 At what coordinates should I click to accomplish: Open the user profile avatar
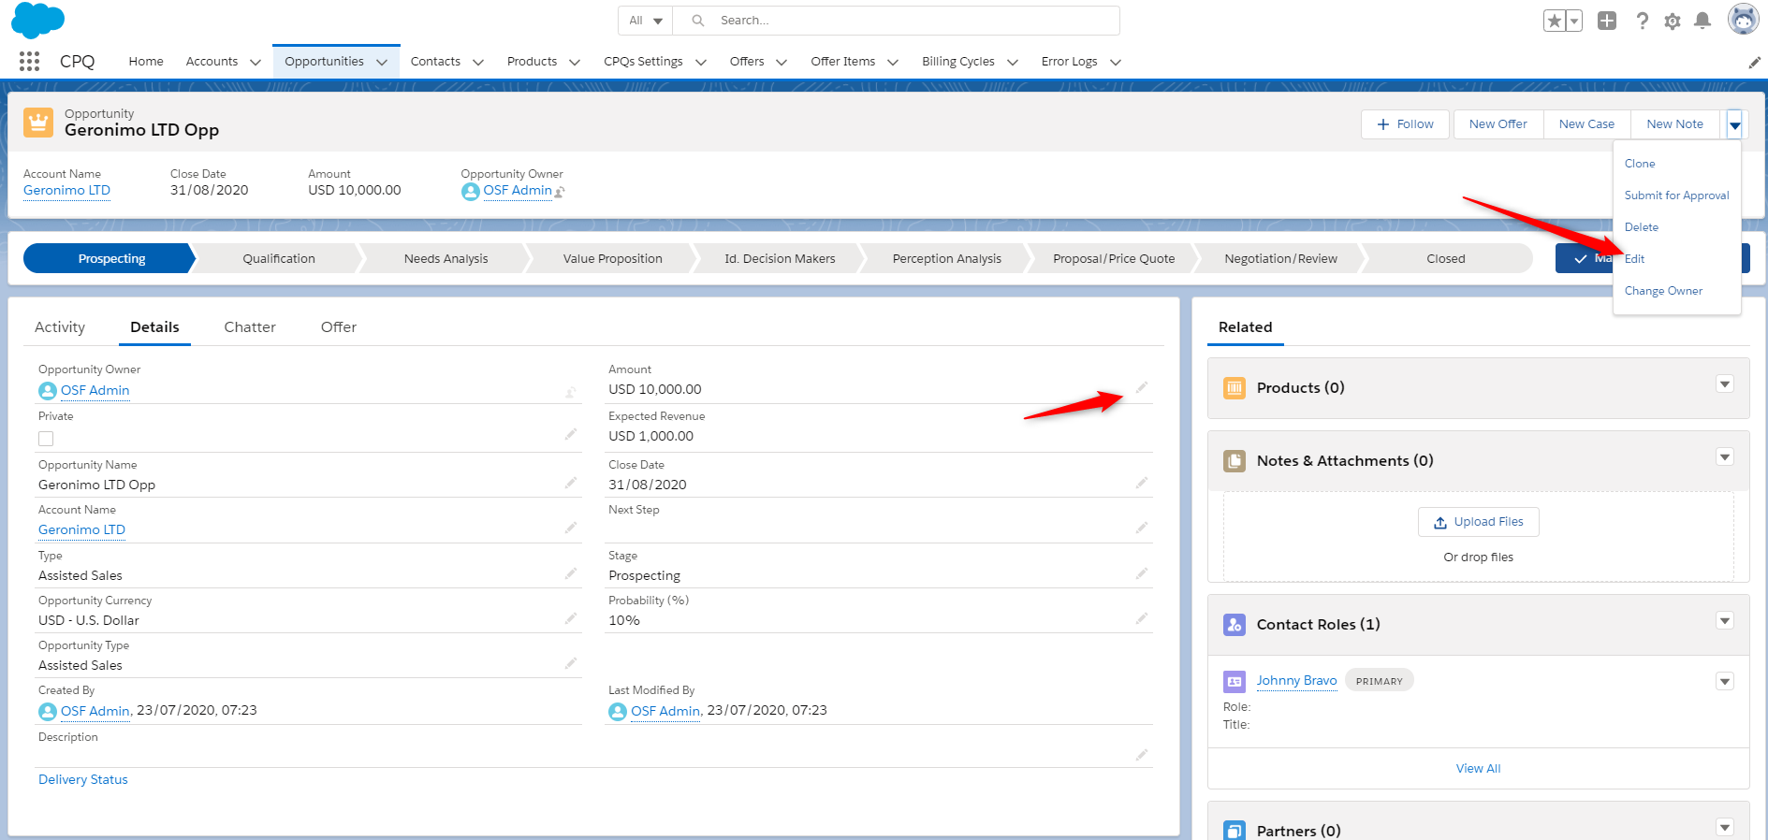pos(1743,19)
